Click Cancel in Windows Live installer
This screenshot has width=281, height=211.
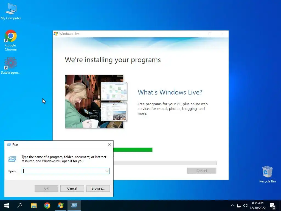click(202, 171)
